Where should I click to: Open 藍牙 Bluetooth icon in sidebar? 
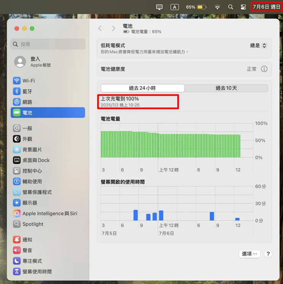pyautogui.click(x=17, y=91)
